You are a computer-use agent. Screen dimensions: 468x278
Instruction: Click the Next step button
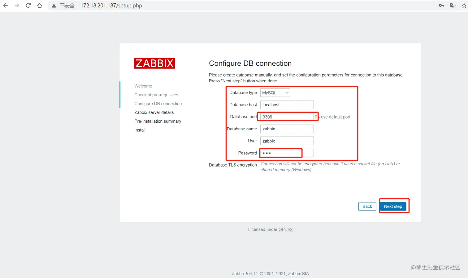[393, 206]
